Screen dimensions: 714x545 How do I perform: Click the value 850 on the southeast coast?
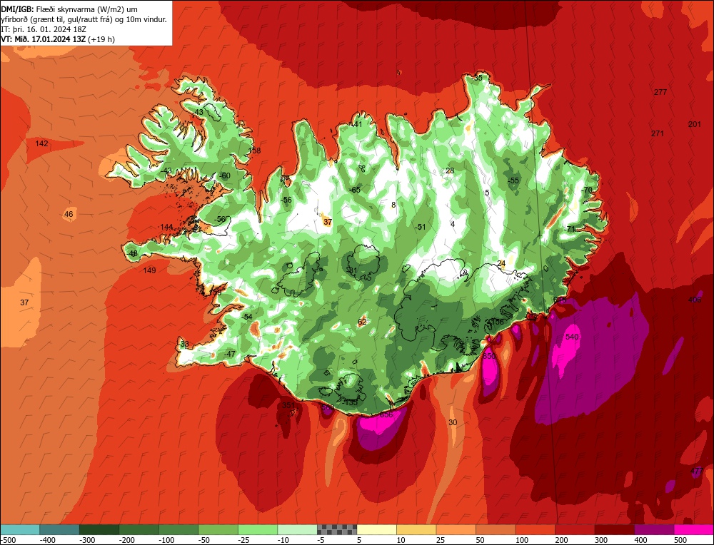coord(489,356)
